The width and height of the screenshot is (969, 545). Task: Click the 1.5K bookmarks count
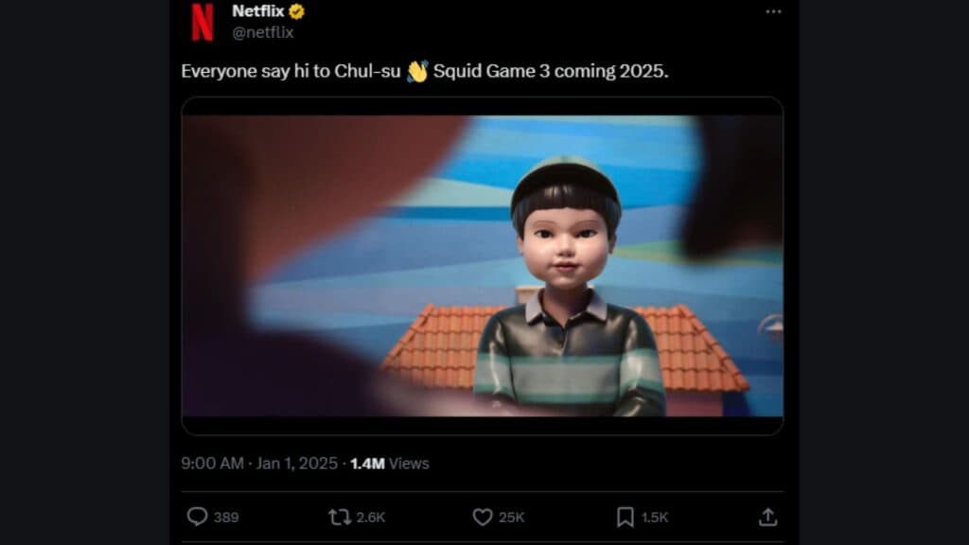[655, 518]
